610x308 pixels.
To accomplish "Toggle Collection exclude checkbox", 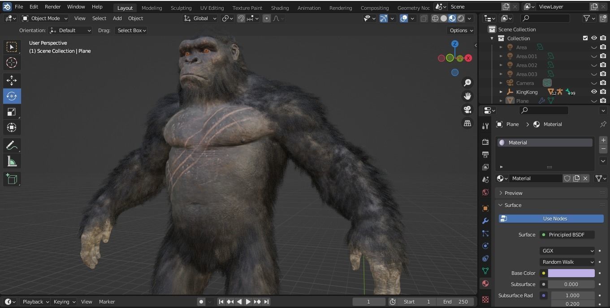I will (585, 38).
